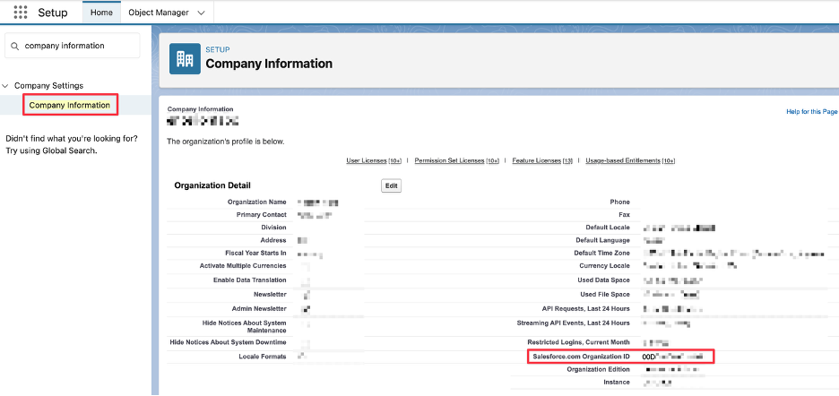Image resolution: width=839 pixels, height=396 pixels.
Task: Click the Company Information building icon
Action: pos(185,58)
